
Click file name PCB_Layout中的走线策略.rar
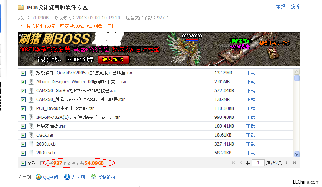tap(65, 108)
